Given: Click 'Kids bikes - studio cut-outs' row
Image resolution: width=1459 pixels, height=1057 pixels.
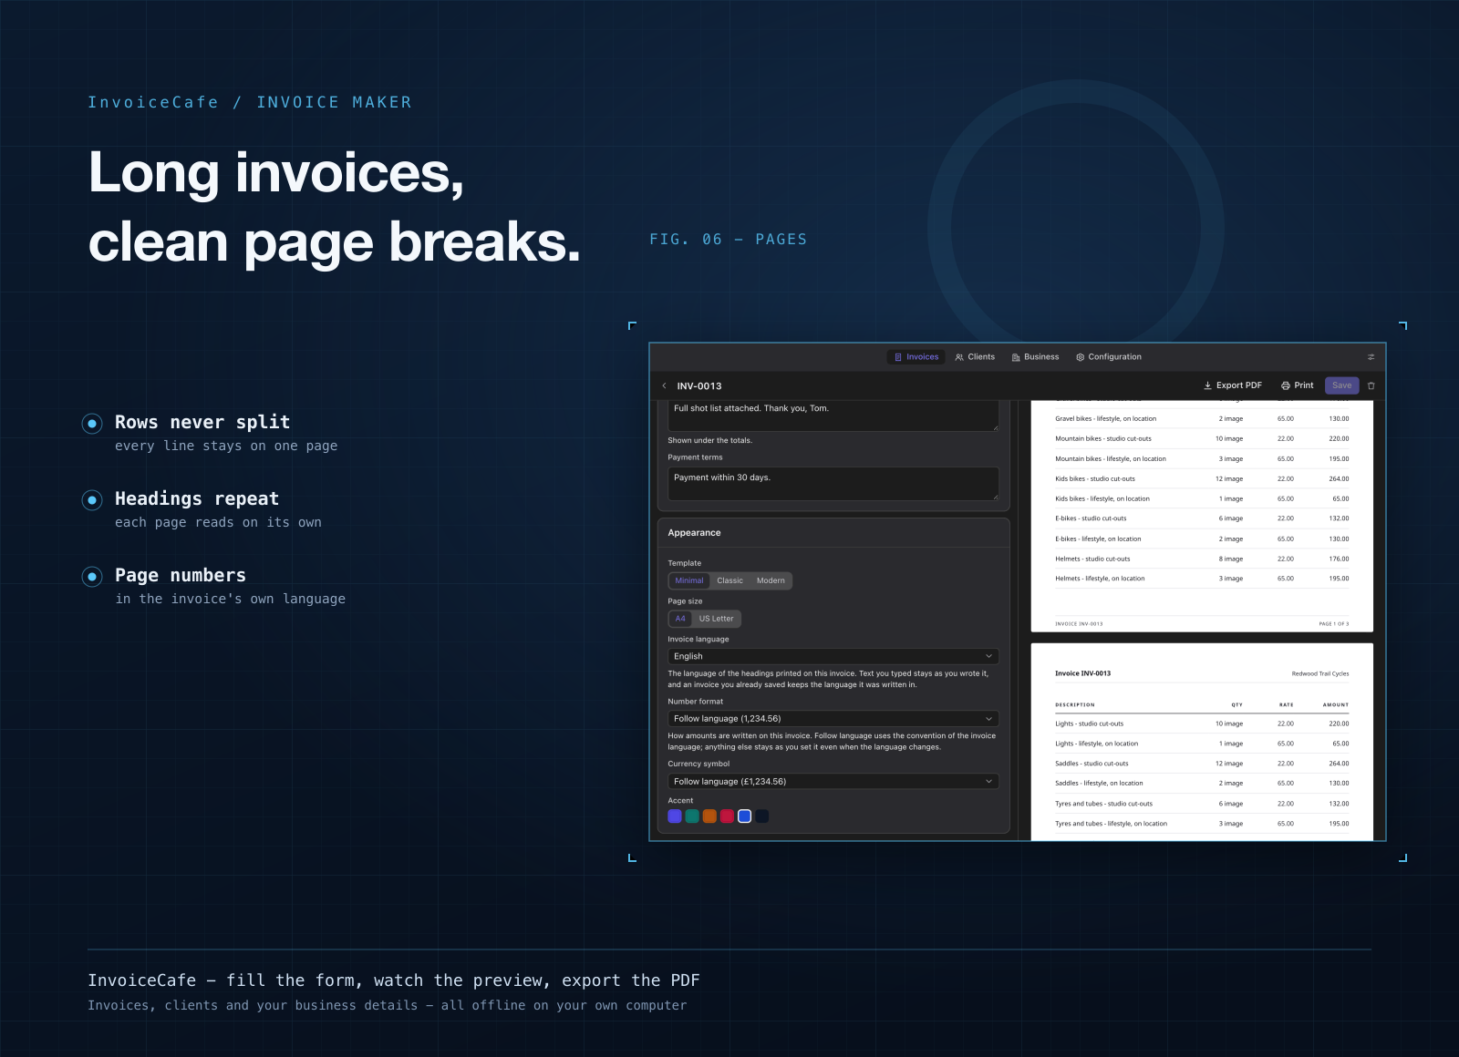Looking at the screenshot, I should [1202, 479].
